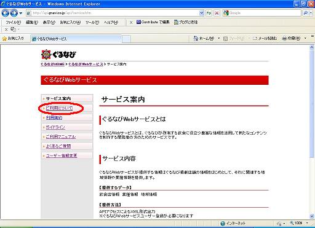Click the page scrollbar down arrow
This screenshot has width=315, height=228.
312,216
